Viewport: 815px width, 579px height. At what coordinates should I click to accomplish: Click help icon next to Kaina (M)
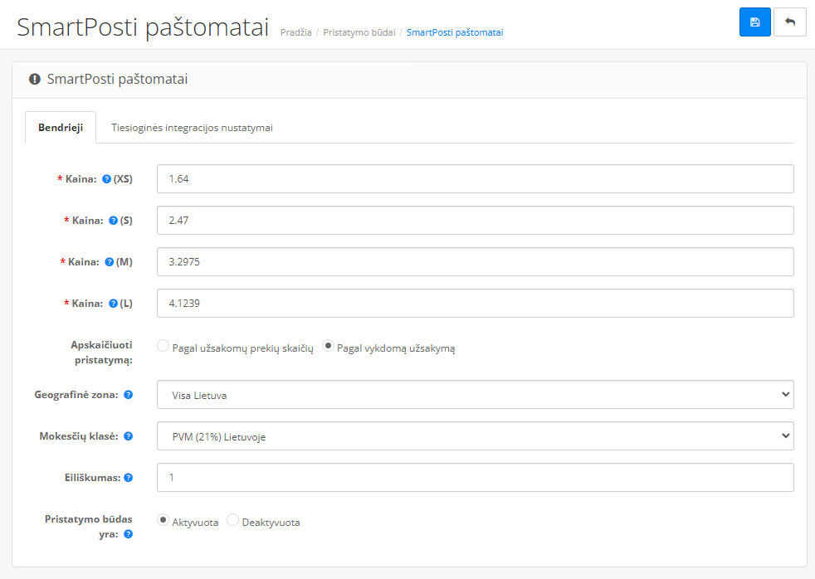(x=109, y=262)
